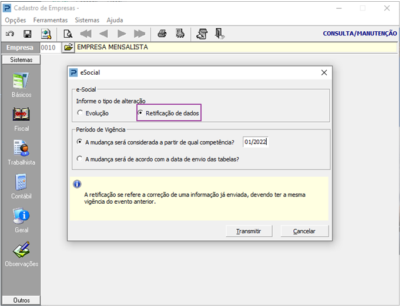Click the search document with globe icon

click(46, 34)
